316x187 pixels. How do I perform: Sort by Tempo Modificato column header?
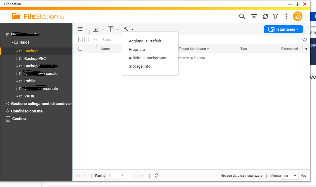[x=193, y=49]
